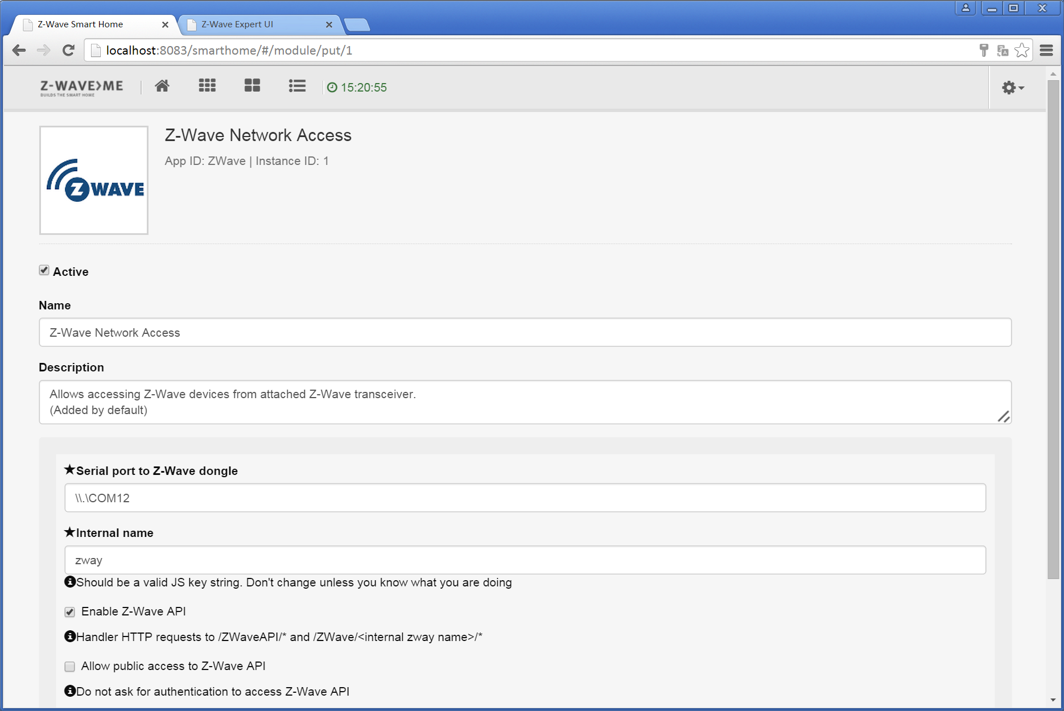Open the Chrome hamburger menu
Viewport: 1064px width, 711px height.
tap(1046, 50)
